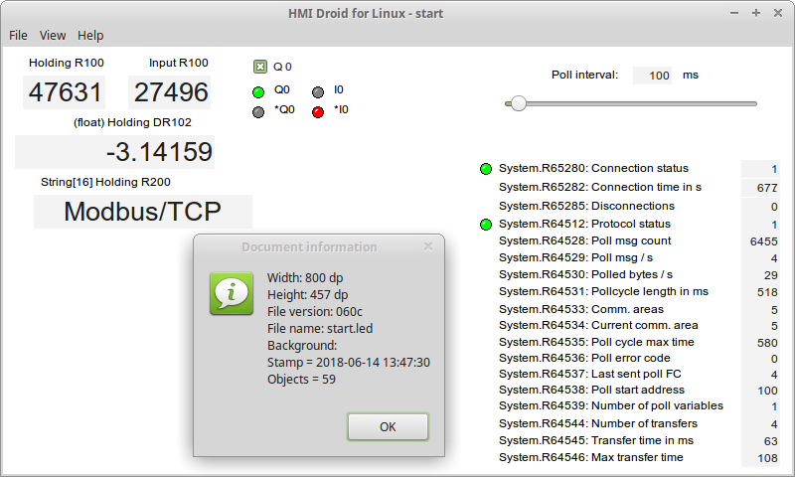Image resolution: width=795 pixels, height=477 pixels.
Task: Close the Document information dialog
Action: (x=428, y=246)
